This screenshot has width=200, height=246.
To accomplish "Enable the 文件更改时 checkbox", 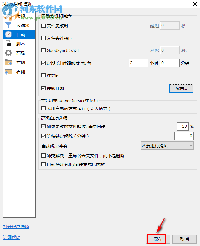I will coord(43,26).
